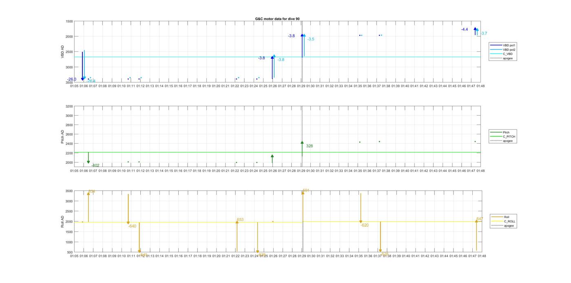The height and width of the screenshot is (283, 571).
Task: Click the '-640' roll data label
Action: 132,226
